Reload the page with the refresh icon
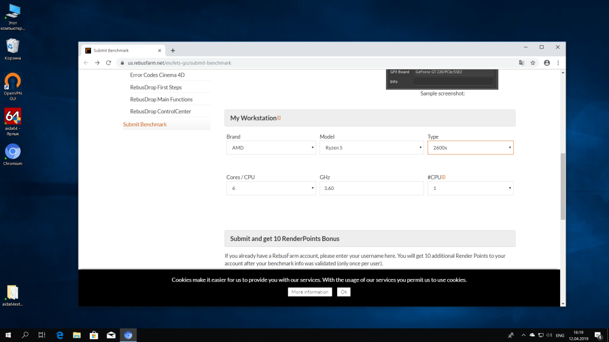The image size is (609, 342). click(108, 62)
